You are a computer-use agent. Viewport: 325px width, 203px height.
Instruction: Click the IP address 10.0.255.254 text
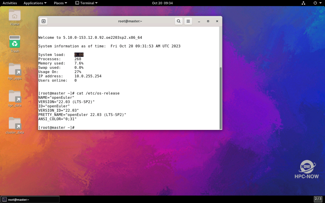88,76
